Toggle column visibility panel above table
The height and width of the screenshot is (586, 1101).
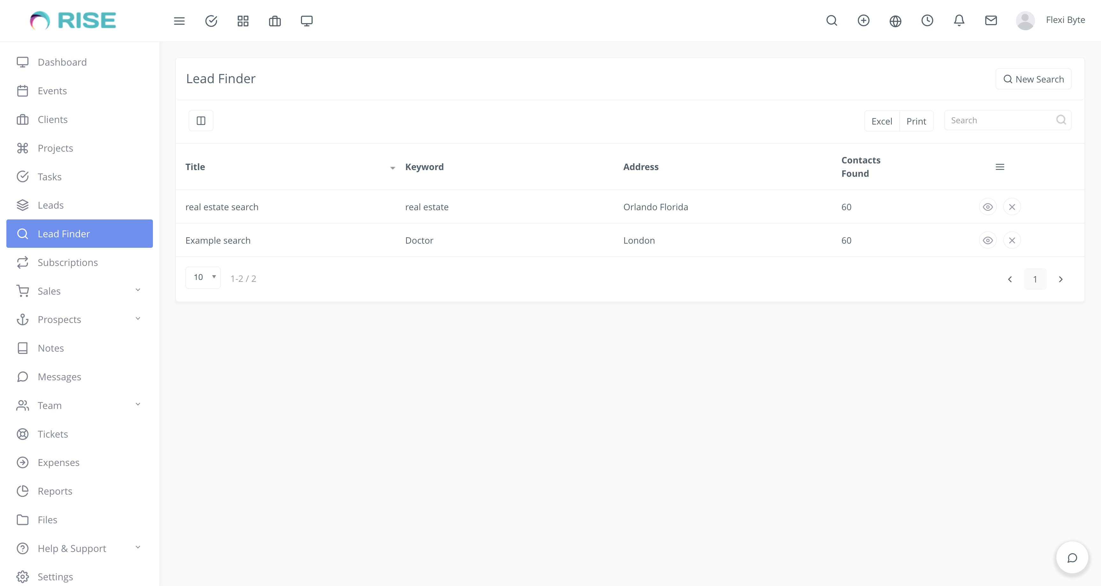click(x=201, y=120)
